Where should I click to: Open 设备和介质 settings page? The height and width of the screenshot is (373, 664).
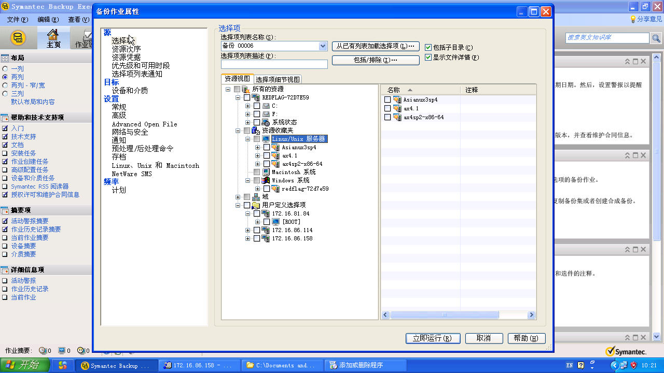tap(130, 91)
